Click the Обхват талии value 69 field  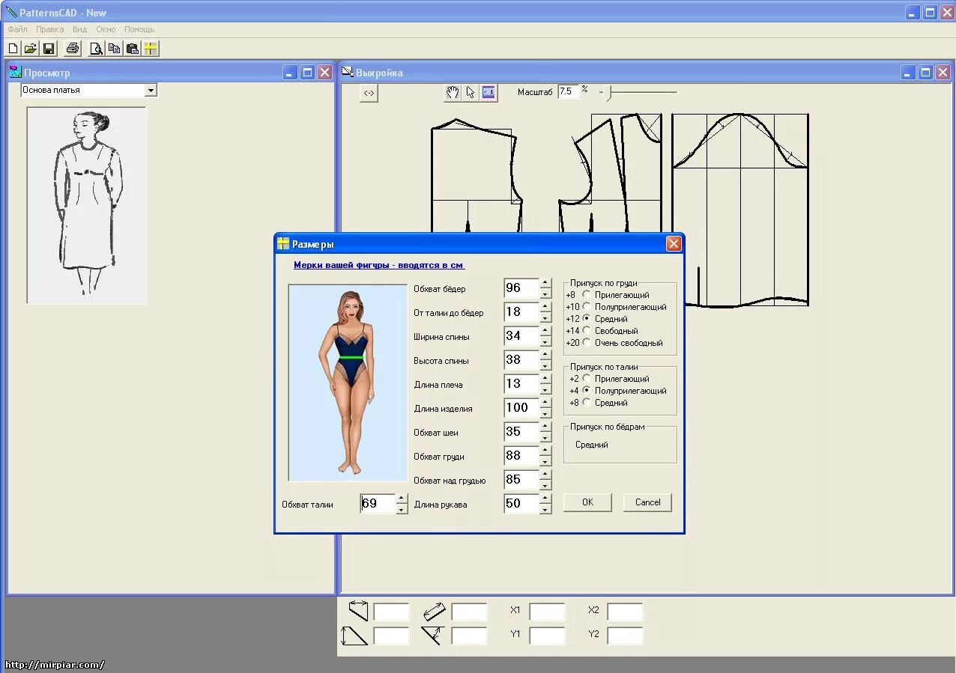[378, 504]
